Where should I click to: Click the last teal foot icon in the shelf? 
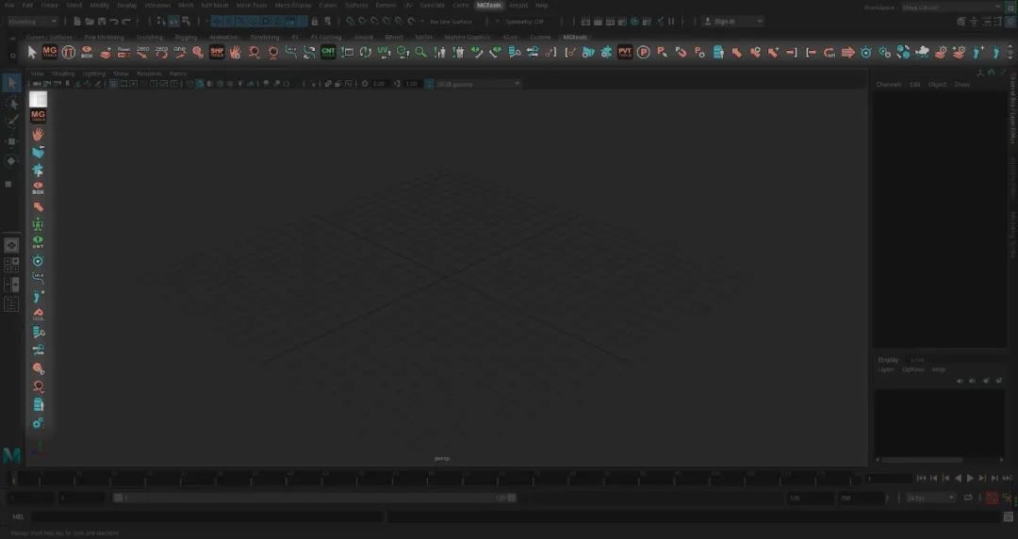click(996, 52)
